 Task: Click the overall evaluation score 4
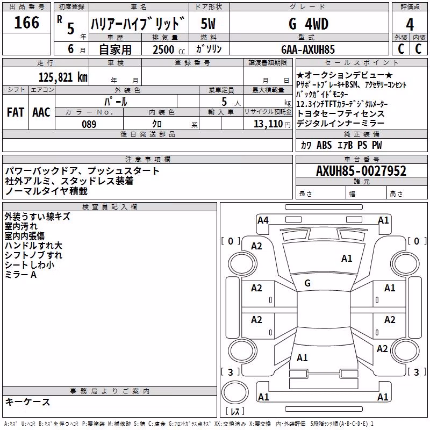(x=410, y=24)
